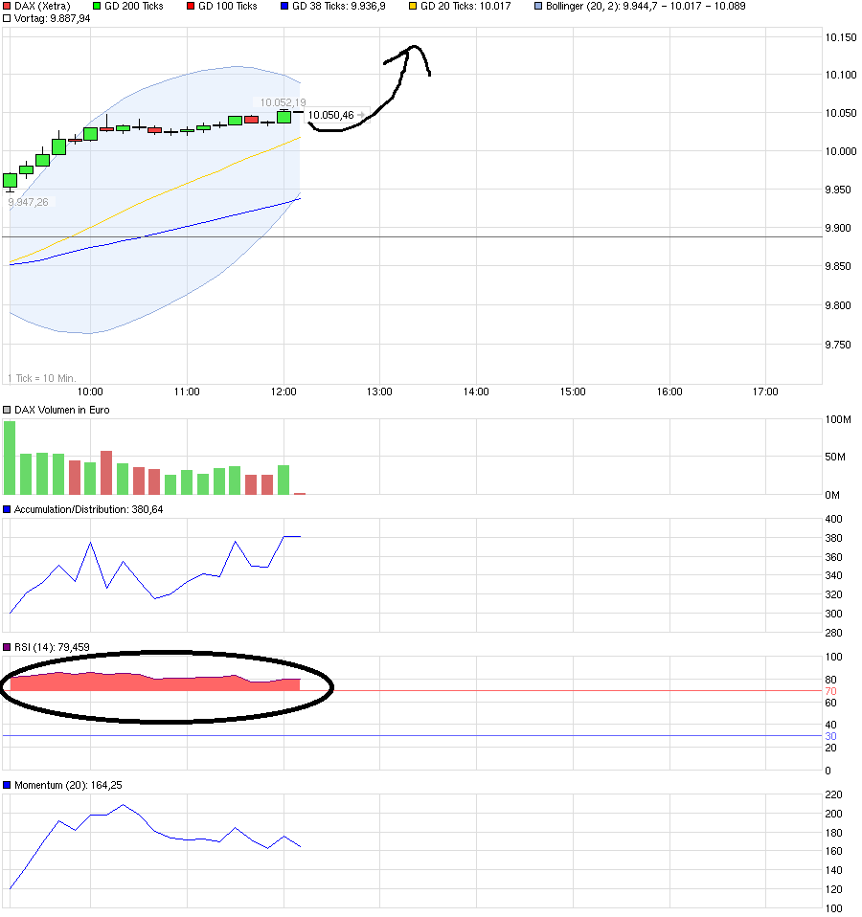Viewport: 862px width, 917px height.
Task: Click the Accumulation/Distribution legend swatch
Action: 7,509
